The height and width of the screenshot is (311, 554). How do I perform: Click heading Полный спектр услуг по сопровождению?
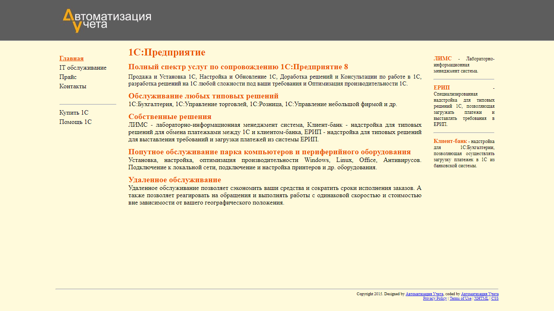point(238,67)
